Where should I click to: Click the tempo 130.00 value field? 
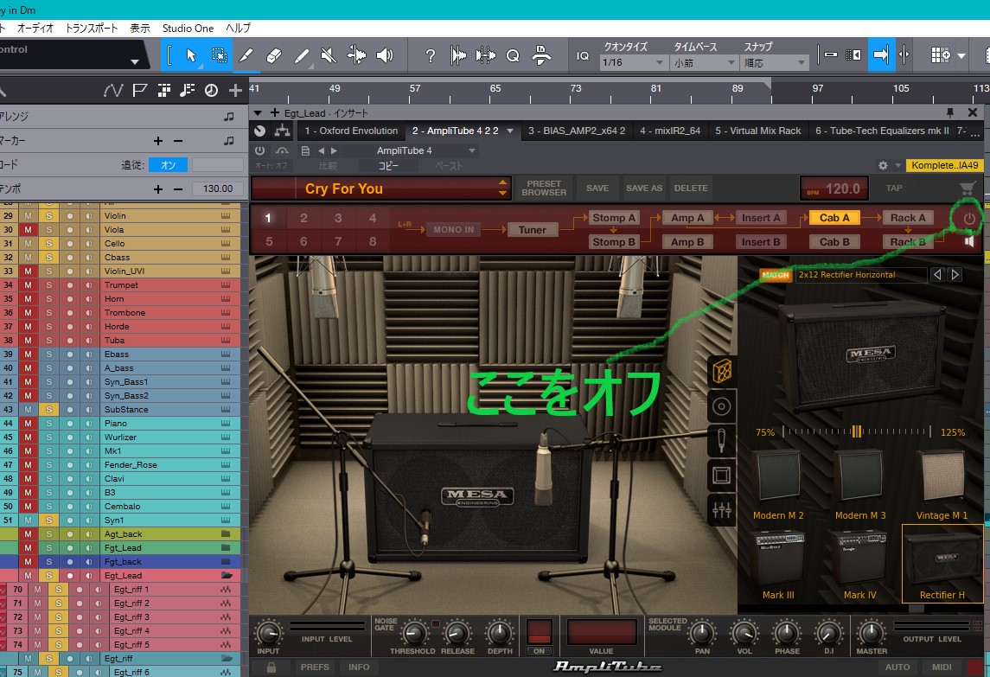click(x=218, y=188)
